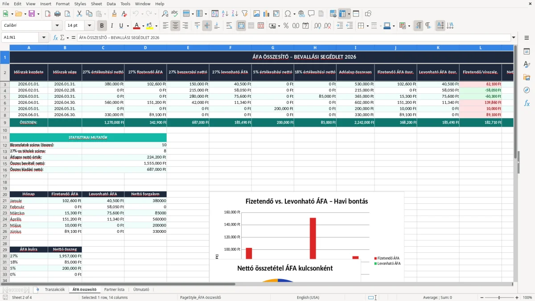The height and width of the screenshot is (301, 535).
Task: Toggle italic formatting
Action: [x=112, y=26]
